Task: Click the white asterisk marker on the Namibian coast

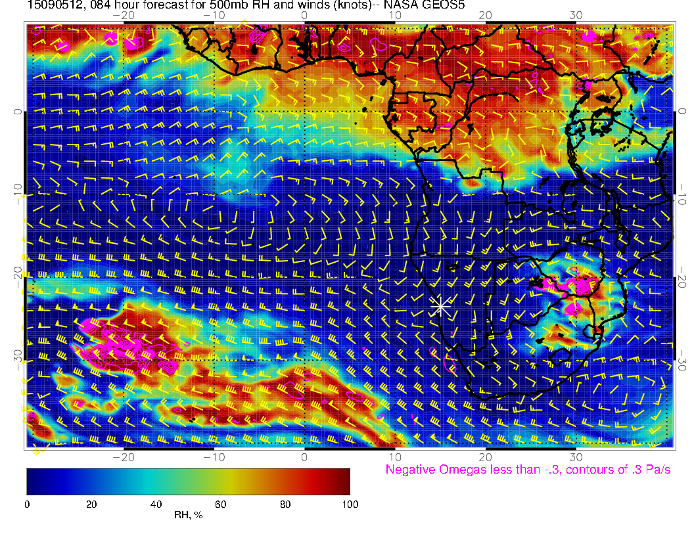Action: 441,306
